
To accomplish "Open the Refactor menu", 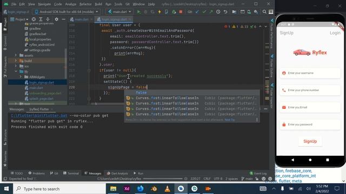I will tap(85, 4).
